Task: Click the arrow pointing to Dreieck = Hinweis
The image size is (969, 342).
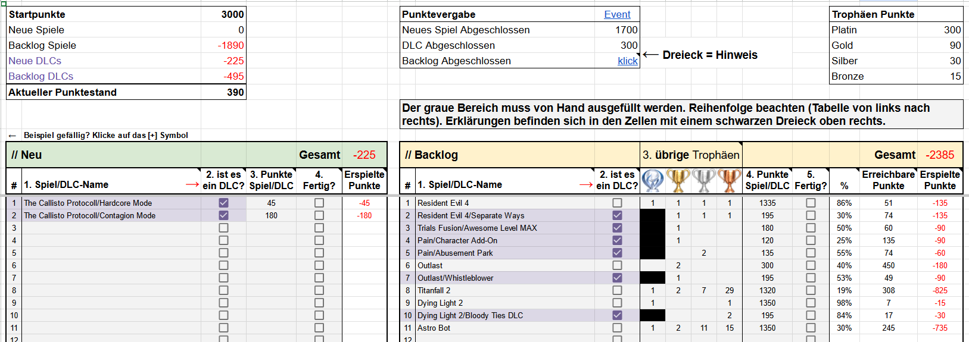Action: [x=650, y=55]
